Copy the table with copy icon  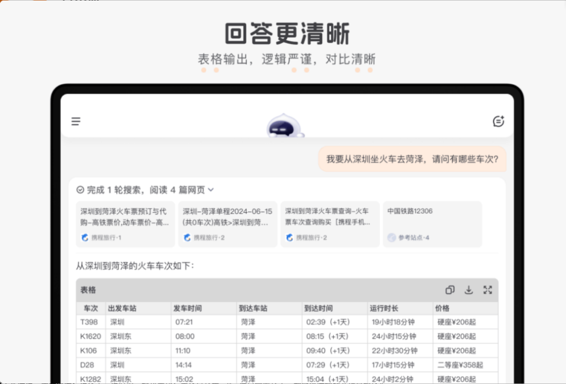click(450, 290)
